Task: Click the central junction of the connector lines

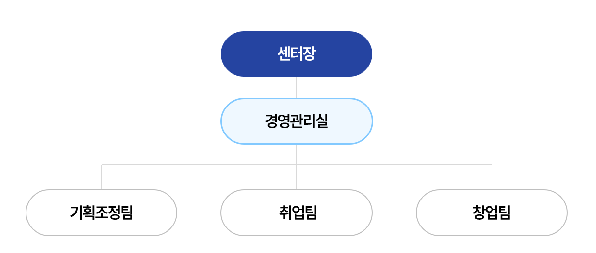Action: 297,165
